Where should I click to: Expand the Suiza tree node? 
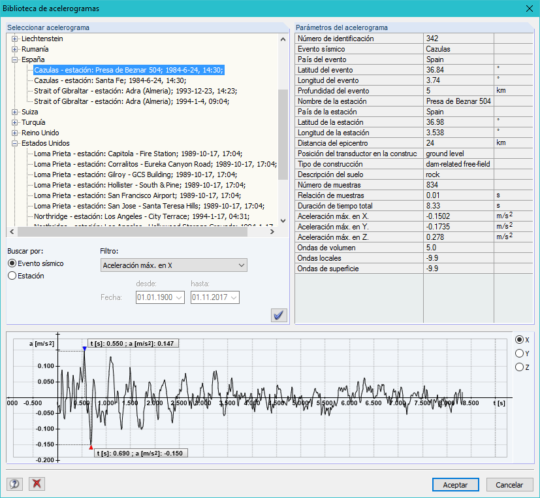pos(14,112)
